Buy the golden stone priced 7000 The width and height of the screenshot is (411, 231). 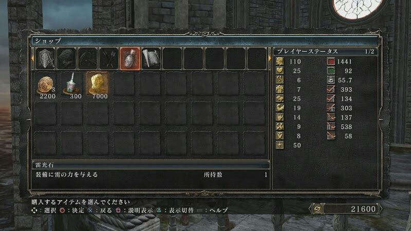pos(98,83)
